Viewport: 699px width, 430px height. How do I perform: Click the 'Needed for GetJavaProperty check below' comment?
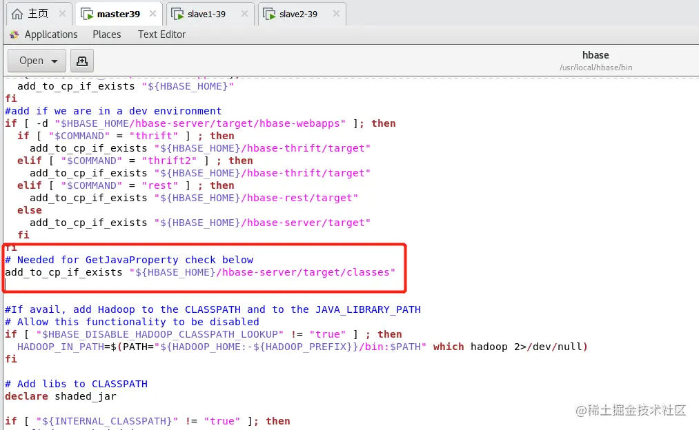(x=129, y=260)
